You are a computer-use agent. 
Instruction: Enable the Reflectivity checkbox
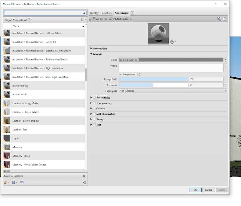94,98
